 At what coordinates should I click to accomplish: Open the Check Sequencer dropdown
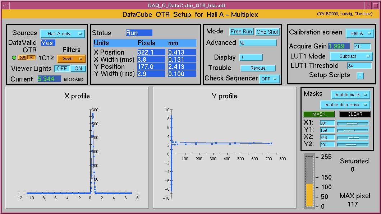269,79
